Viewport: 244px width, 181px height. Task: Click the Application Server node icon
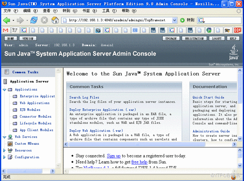click(5, 81)
